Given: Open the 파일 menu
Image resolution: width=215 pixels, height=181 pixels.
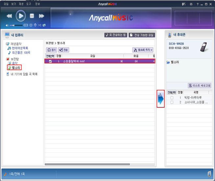Looking at the screenshot, I should (6, 4).
